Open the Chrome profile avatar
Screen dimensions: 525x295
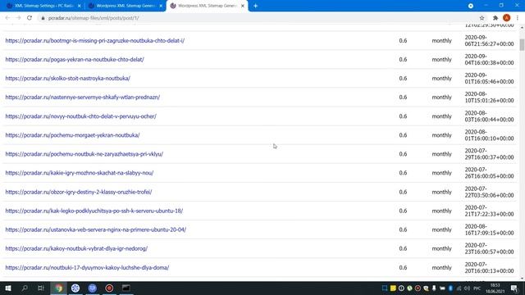point(507,18)
